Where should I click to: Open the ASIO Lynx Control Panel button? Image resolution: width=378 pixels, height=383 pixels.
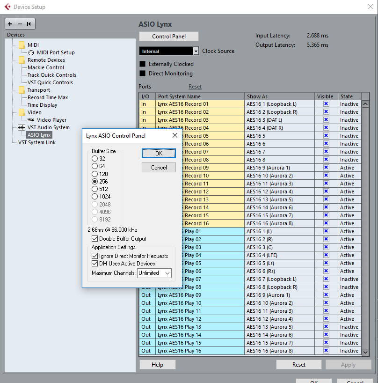coord(168,37)
